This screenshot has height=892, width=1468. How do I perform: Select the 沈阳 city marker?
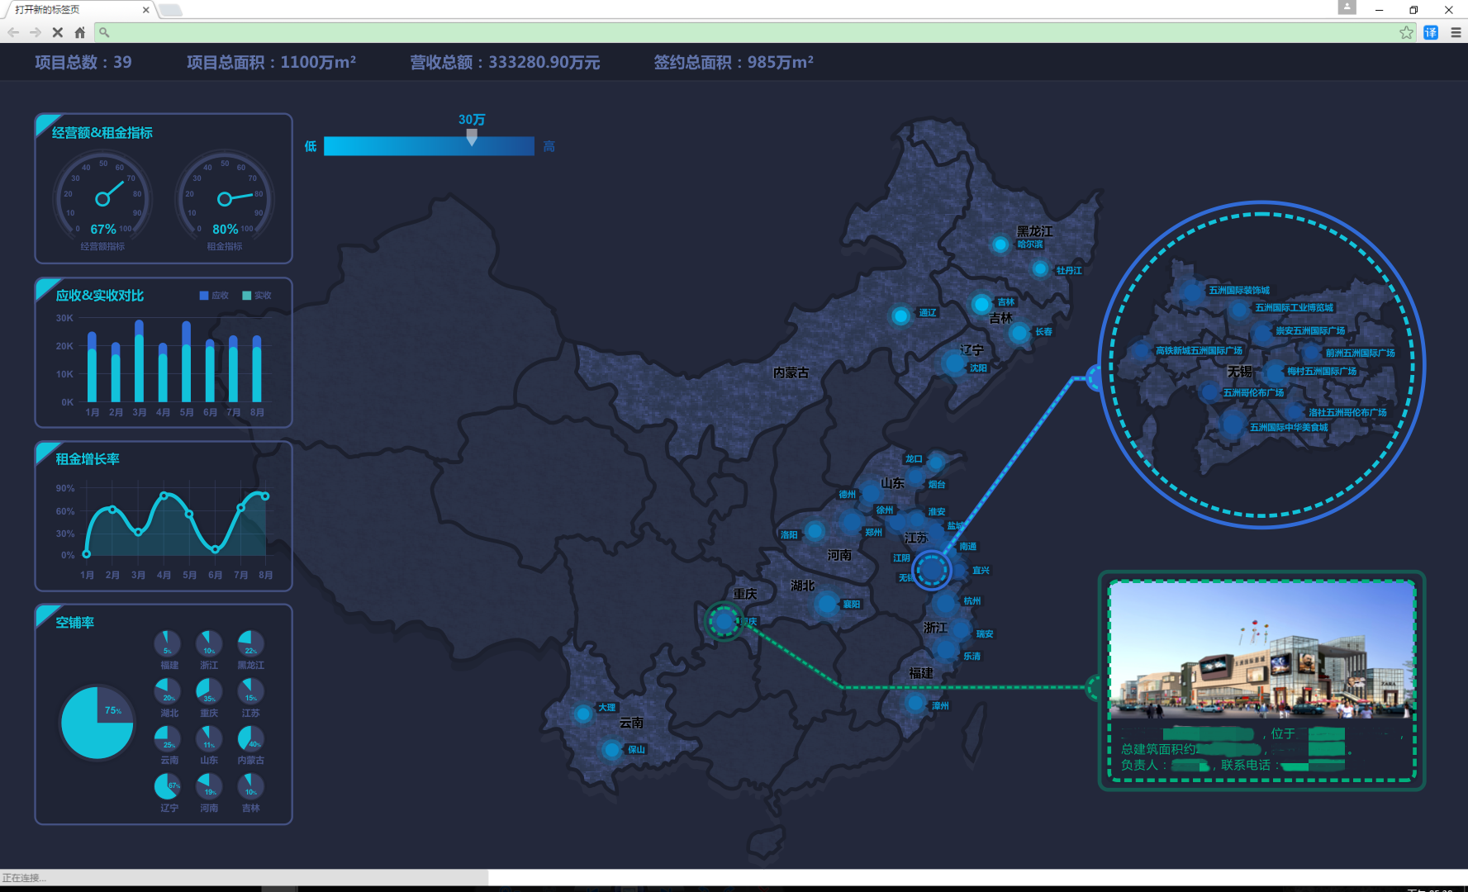[x=955, y=363]
